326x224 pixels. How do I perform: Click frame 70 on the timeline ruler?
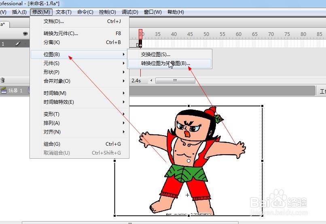(x=271, y=34)
